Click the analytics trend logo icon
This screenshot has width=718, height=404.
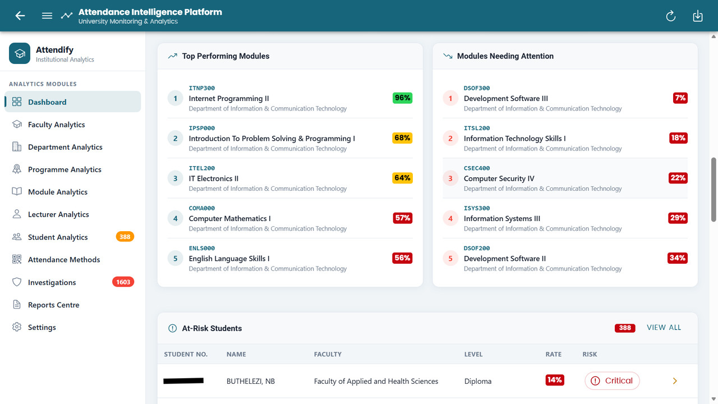[x=67, y=16]
